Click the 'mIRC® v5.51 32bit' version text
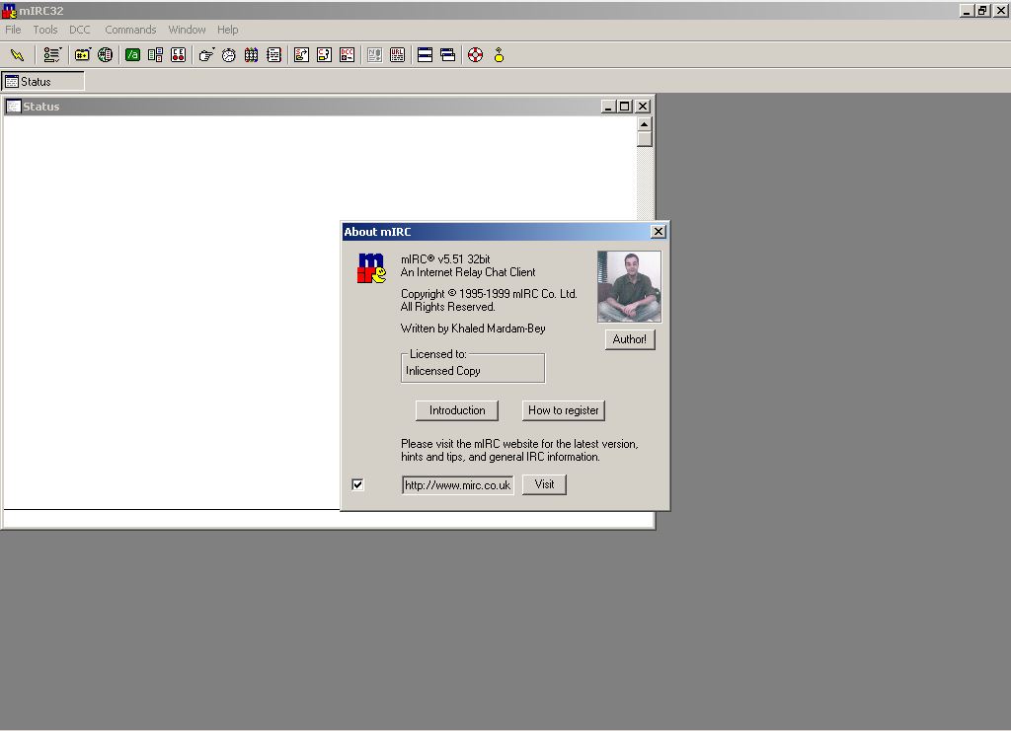The height and width of the screenshot is (731, 1011). tap(445, 258)
